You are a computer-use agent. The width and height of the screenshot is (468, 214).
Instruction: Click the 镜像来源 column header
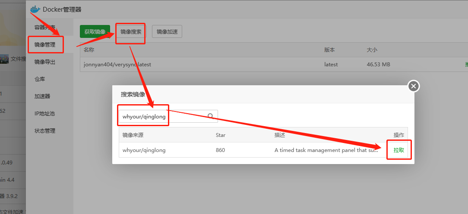(x=133, y=135)
